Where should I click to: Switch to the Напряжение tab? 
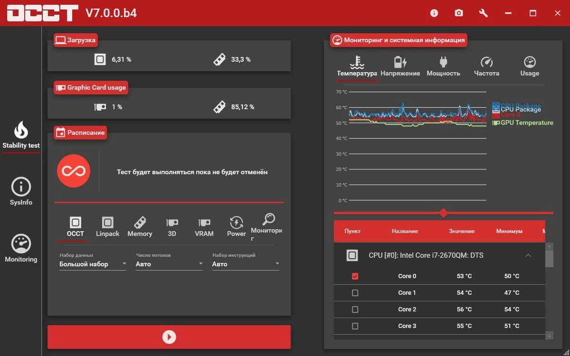400,67
